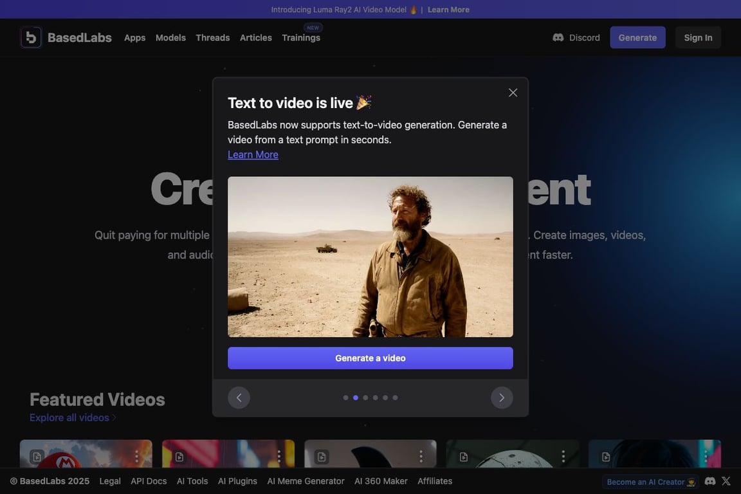
Task: Click file icon on third video card
Action: pos(322,457)
